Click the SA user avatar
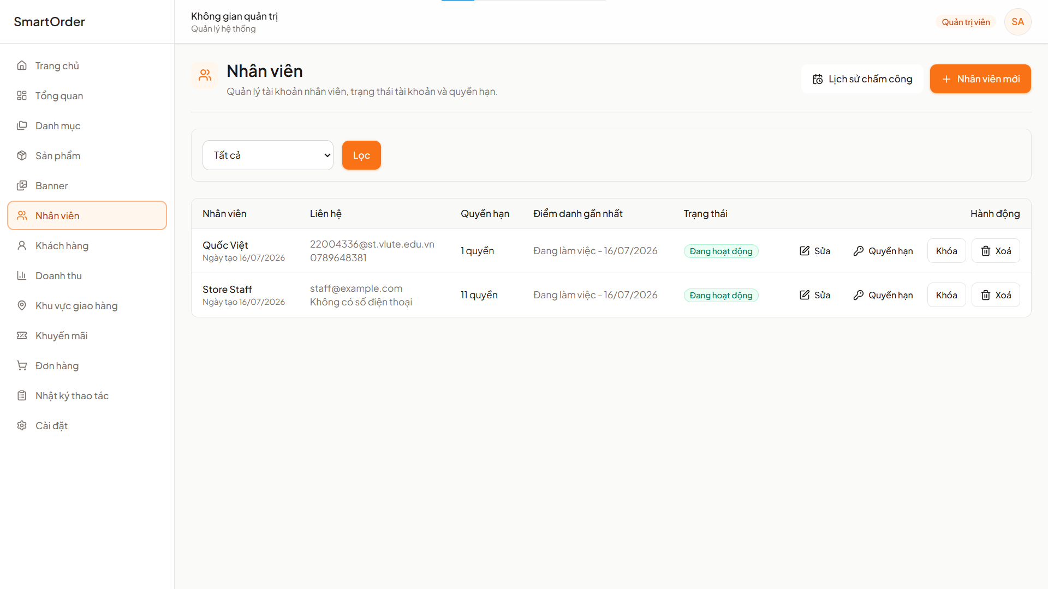This screenshot has width=1048, height=589. (1017, 22)
